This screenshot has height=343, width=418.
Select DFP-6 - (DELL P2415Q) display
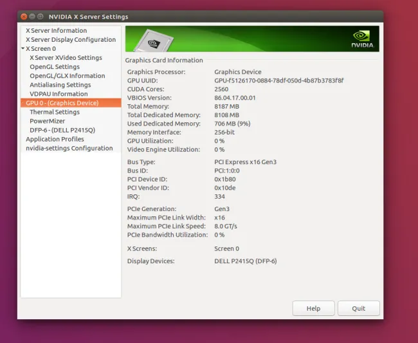(x=62, y=130)
